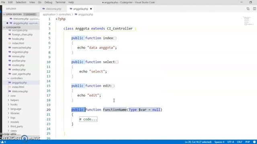The width and height of the screenshot is (257, 144).
Task: Collapse the CODEIGNITER folder section
Action: (21, 28)
